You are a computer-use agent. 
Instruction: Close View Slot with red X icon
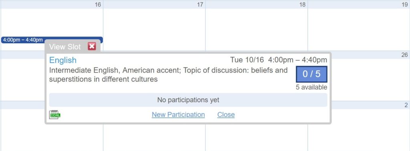pyautogui.click(x=92, y=46)
